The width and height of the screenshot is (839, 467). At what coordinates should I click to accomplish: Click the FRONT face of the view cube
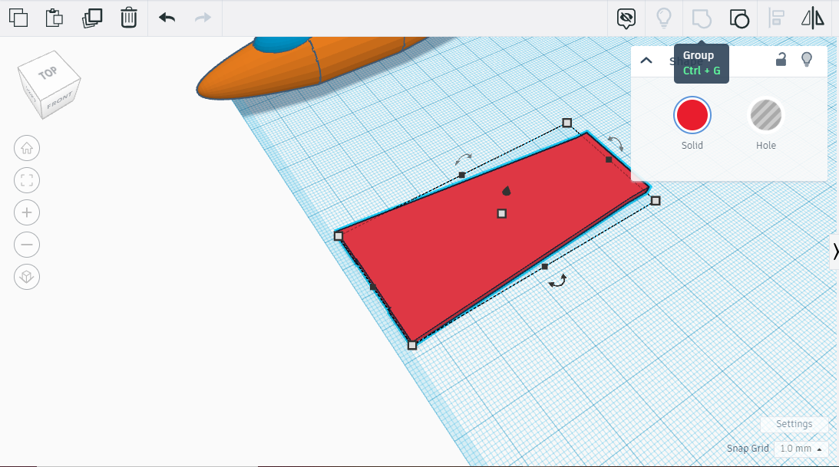(x=59, y=100)
